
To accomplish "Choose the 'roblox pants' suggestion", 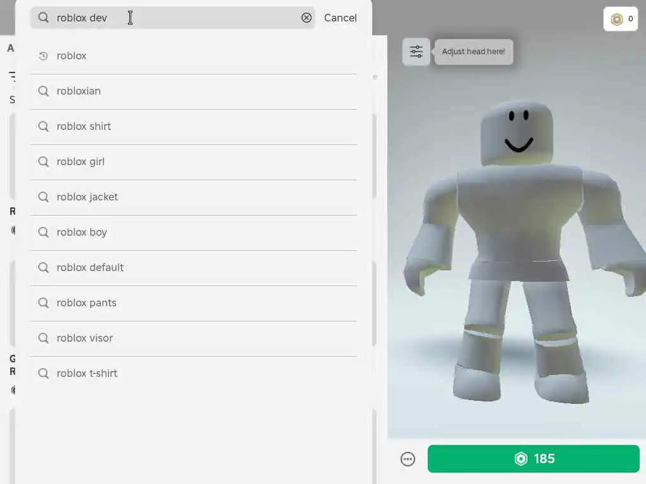I will [x=193, y=303].
